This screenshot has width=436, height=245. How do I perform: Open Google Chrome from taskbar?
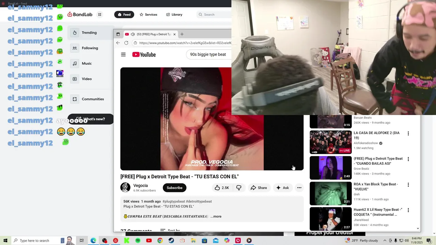pos(160,241)
